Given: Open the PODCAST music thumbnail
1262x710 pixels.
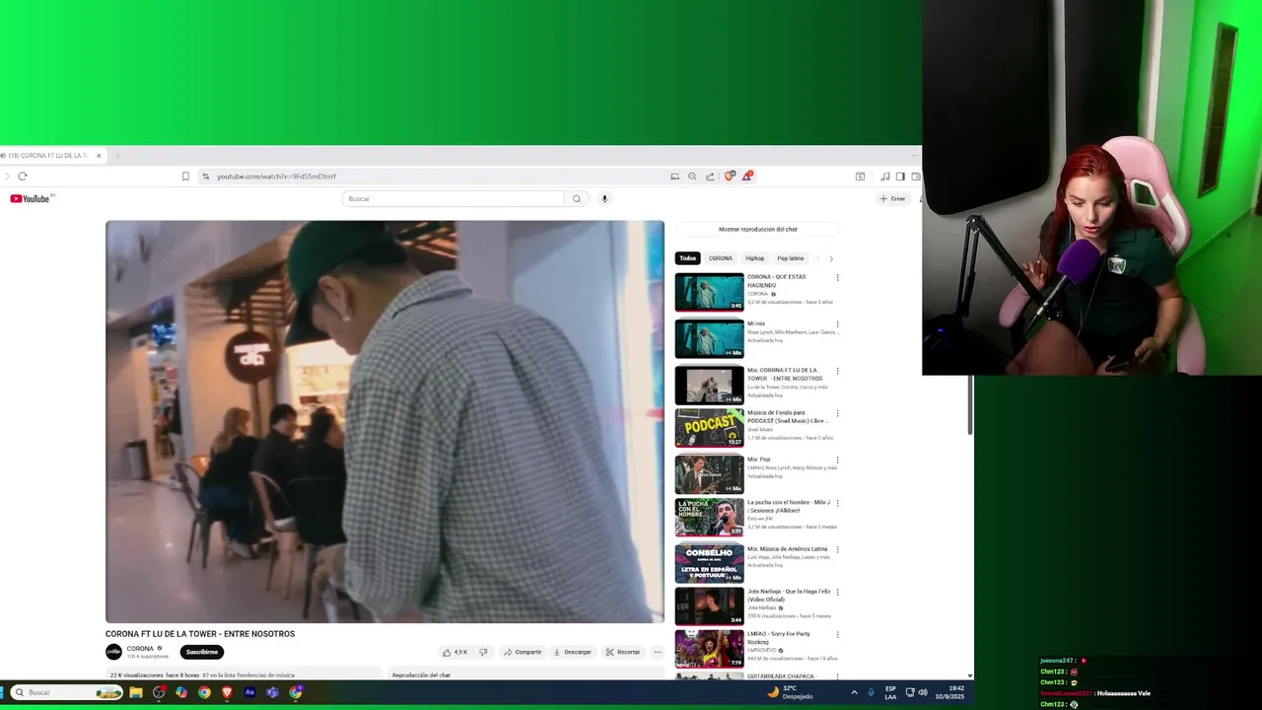Looking at the screenshot, I should point(709,428).
